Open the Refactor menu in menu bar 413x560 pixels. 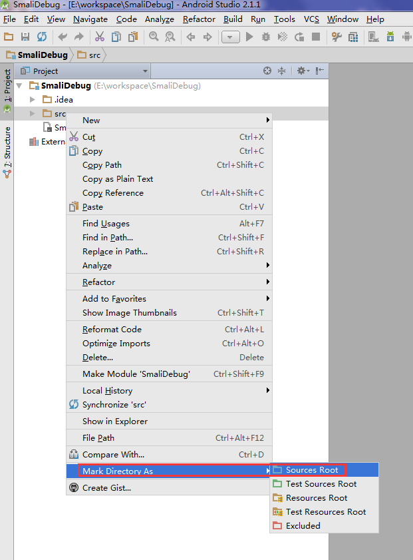pos(199,19)
